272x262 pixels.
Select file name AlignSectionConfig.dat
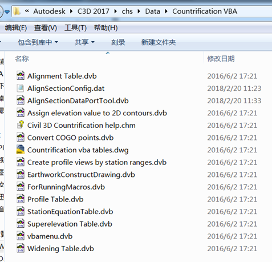66,88
